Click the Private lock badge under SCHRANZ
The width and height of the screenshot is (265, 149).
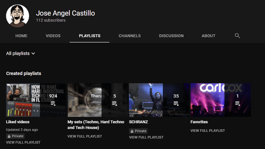click(x=138, y=131)
